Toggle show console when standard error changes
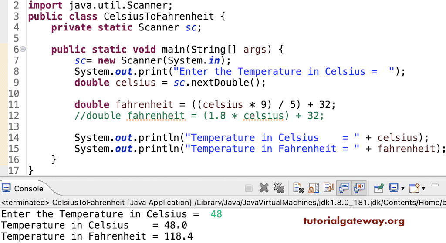This screenshot has height=243, width=446. (359, 188)
